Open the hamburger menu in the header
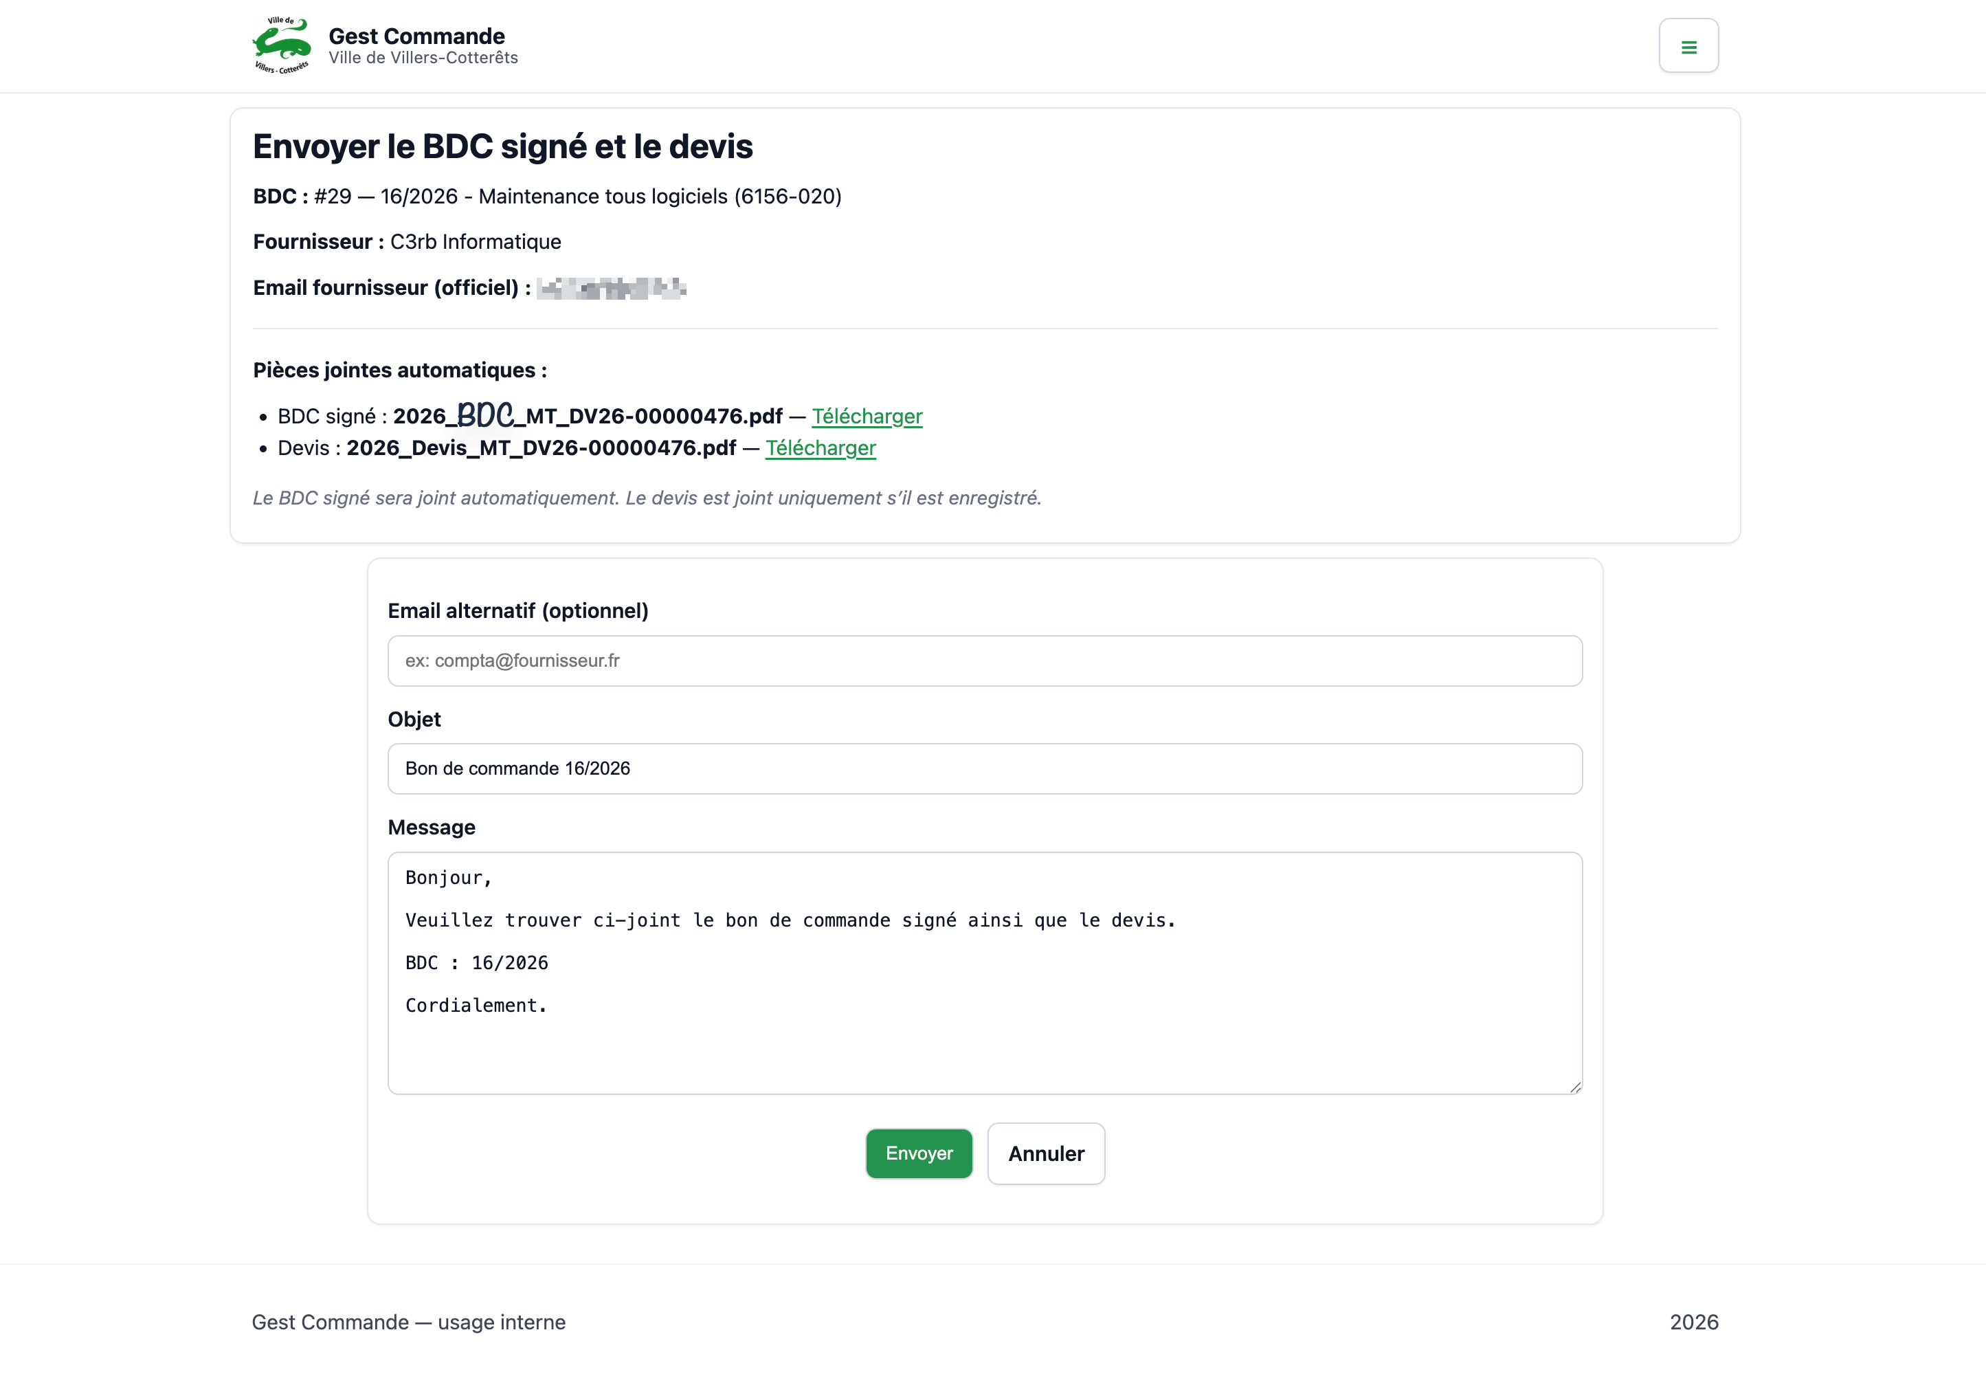1986x1394 pixels. [1688, 47]
